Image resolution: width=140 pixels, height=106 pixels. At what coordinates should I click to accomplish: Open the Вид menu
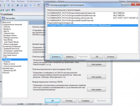[x=13, y=1]
